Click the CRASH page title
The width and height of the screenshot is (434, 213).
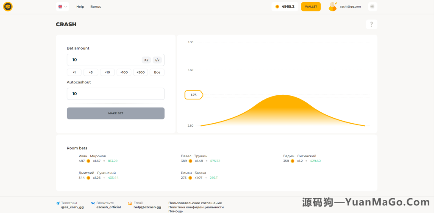click(x=66, y=24)
